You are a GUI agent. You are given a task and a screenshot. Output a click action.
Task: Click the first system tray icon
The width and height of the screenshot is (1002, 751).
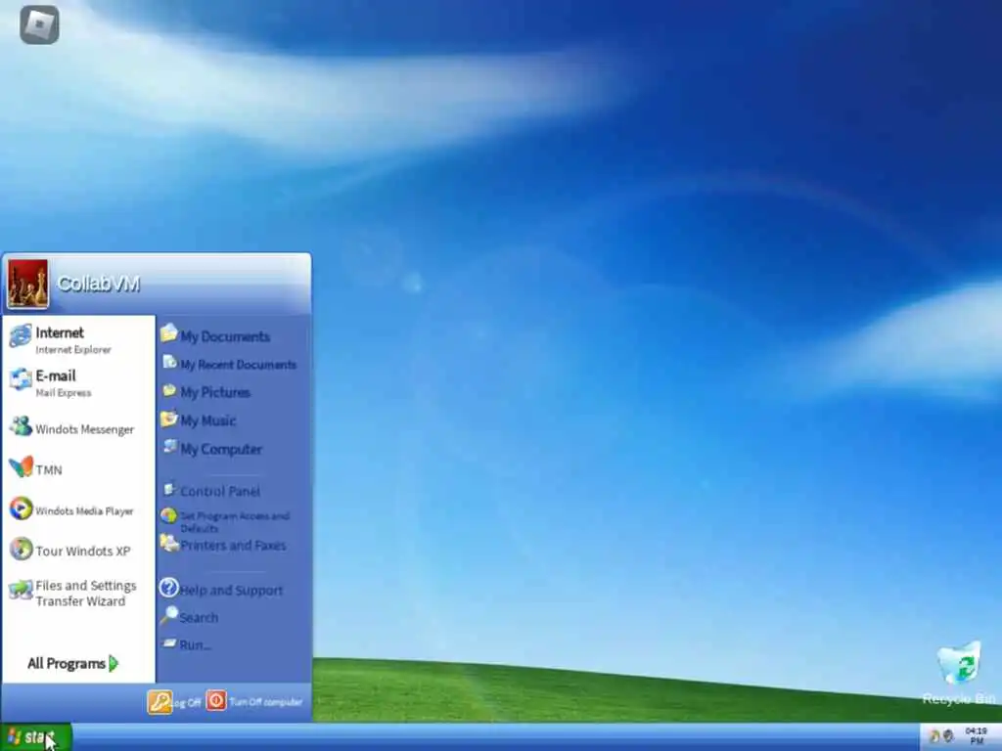(934, 736)
